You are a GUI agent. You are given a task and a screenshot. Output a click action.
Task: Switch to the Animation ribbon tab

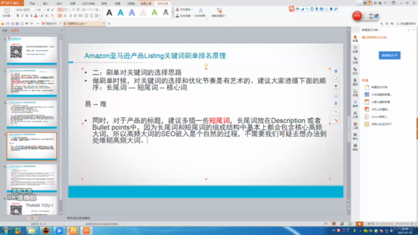[72, 3]
